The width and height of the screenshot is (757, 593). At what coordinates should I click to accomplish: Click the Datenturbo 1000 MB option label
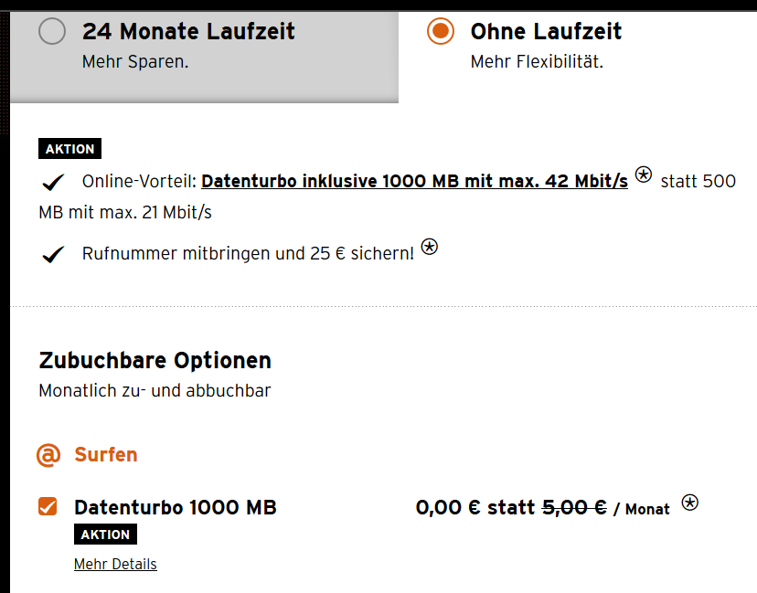[x=176, y=507]
